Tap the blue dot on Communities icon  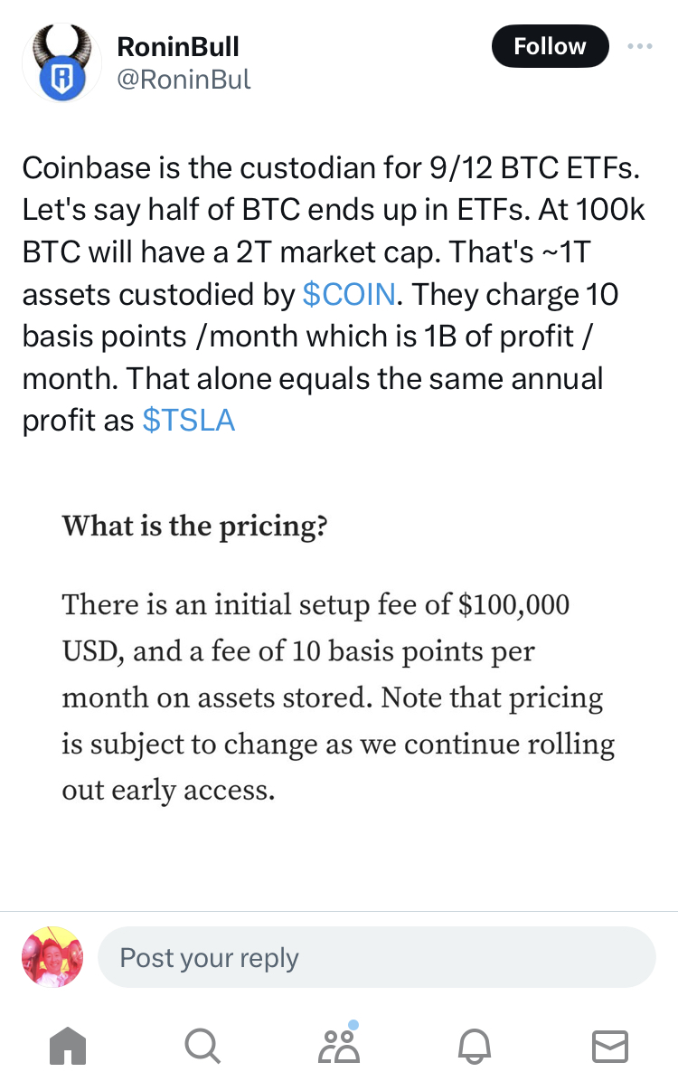(x=353, y=1025)
